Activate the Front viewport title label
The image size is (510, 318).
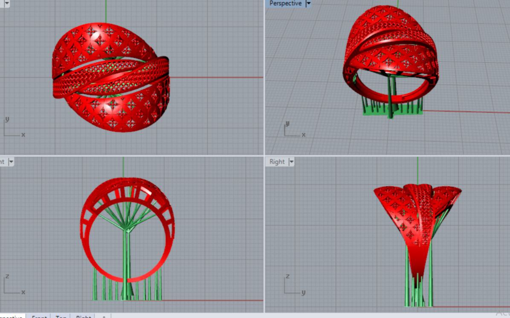(x=3, y=162)
